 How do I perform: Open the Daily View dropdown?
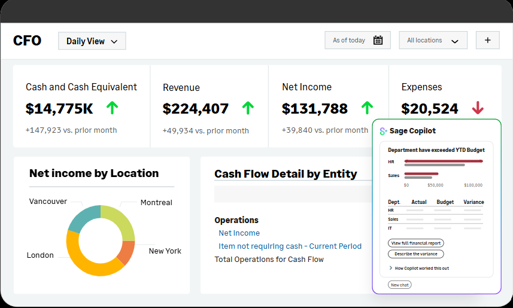tap(92, 41)
